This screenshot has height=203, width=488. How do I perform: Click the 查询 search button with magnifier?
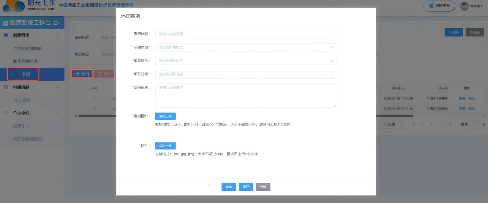coord(453,32)
